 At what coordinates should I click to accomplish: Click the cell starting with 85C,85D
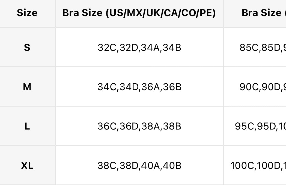[x=256, y=48]
